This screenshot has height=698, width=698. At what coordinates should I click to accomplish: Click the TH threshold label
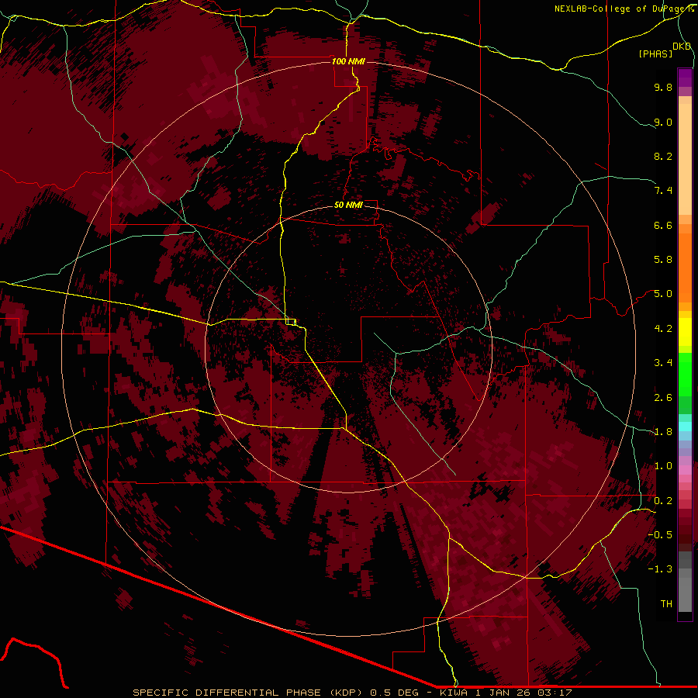click(666, 604)
